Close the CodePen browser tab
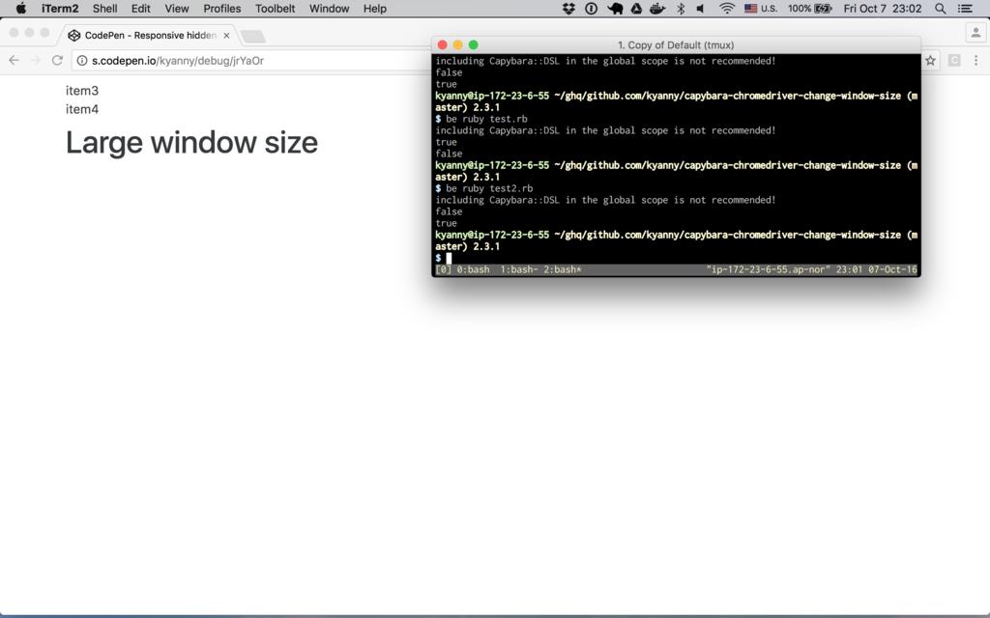The width and height of the screenshot is (990, 618). pyautogui.click(x=226, y=36)
